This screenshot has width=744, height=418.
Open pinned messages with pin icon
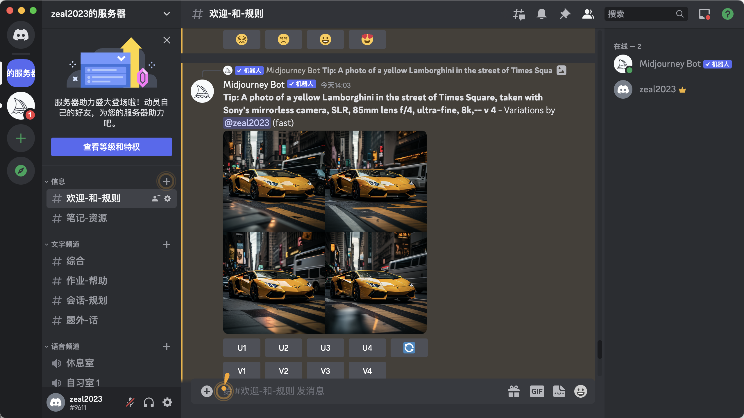[x=565, y=14]
